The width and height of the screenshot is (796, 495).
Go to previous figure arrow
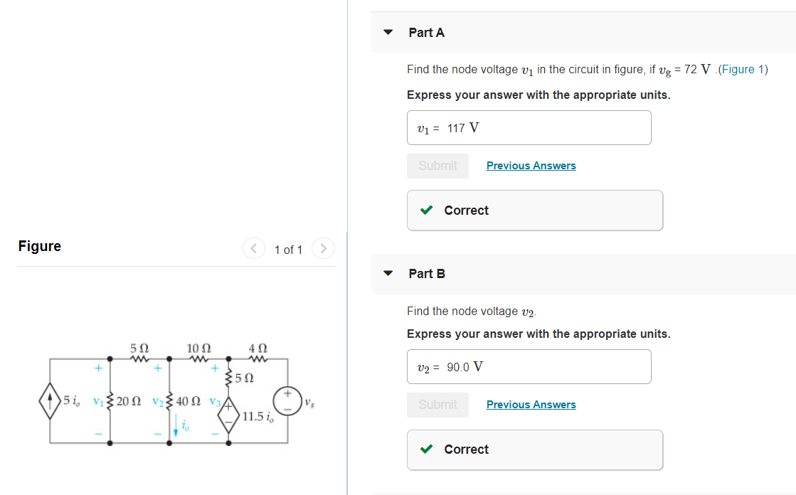click(254, 248)
